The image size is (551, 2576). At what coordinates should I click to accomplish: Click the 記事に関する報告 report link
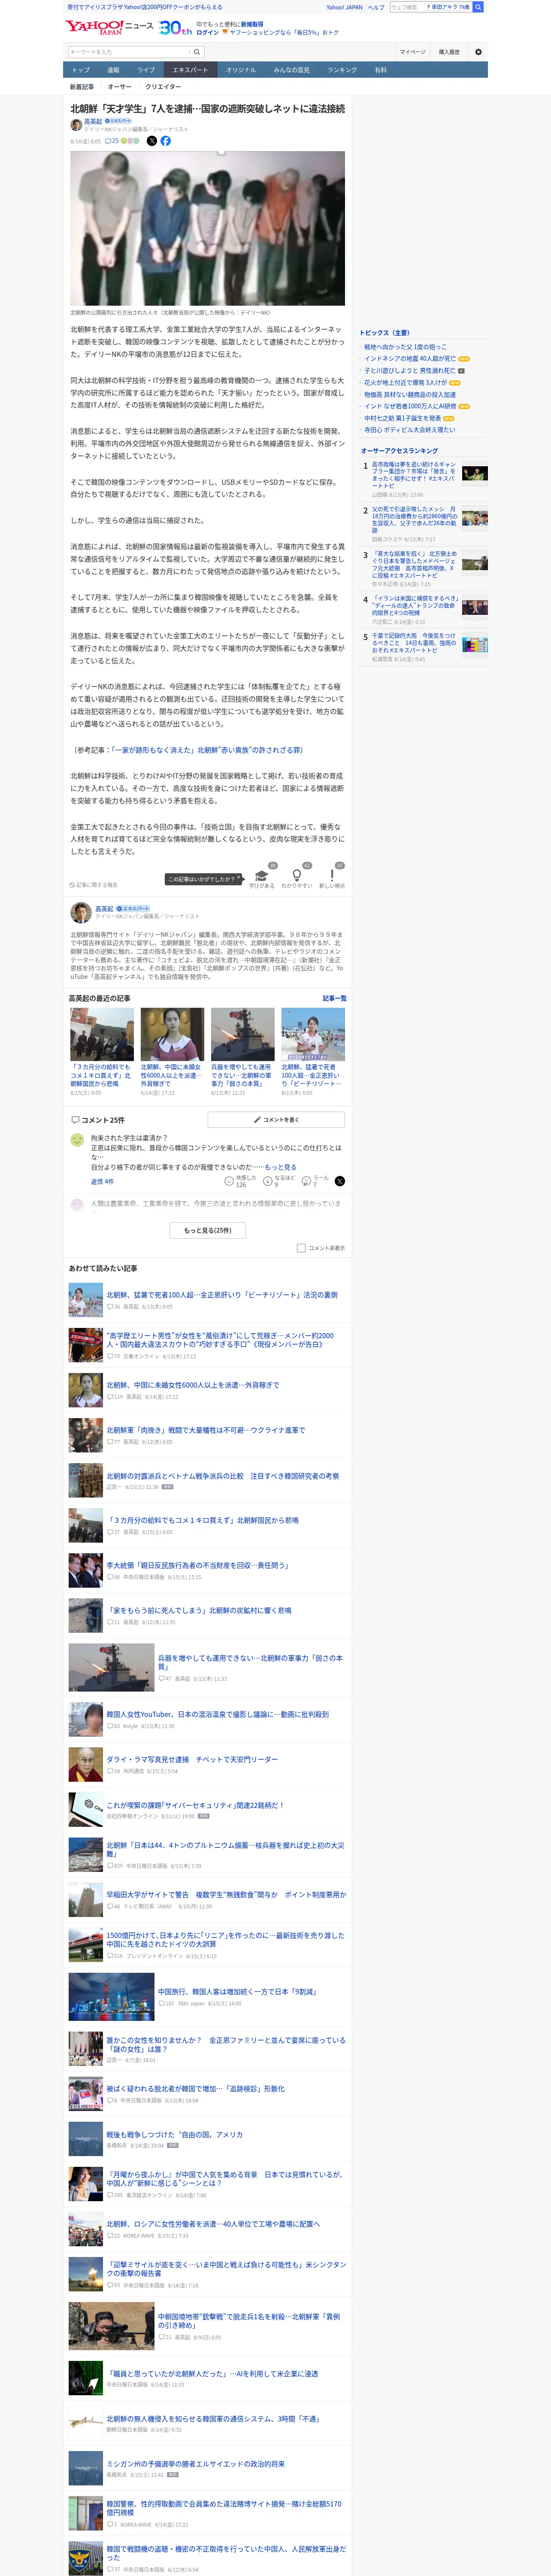click(94, 885)
